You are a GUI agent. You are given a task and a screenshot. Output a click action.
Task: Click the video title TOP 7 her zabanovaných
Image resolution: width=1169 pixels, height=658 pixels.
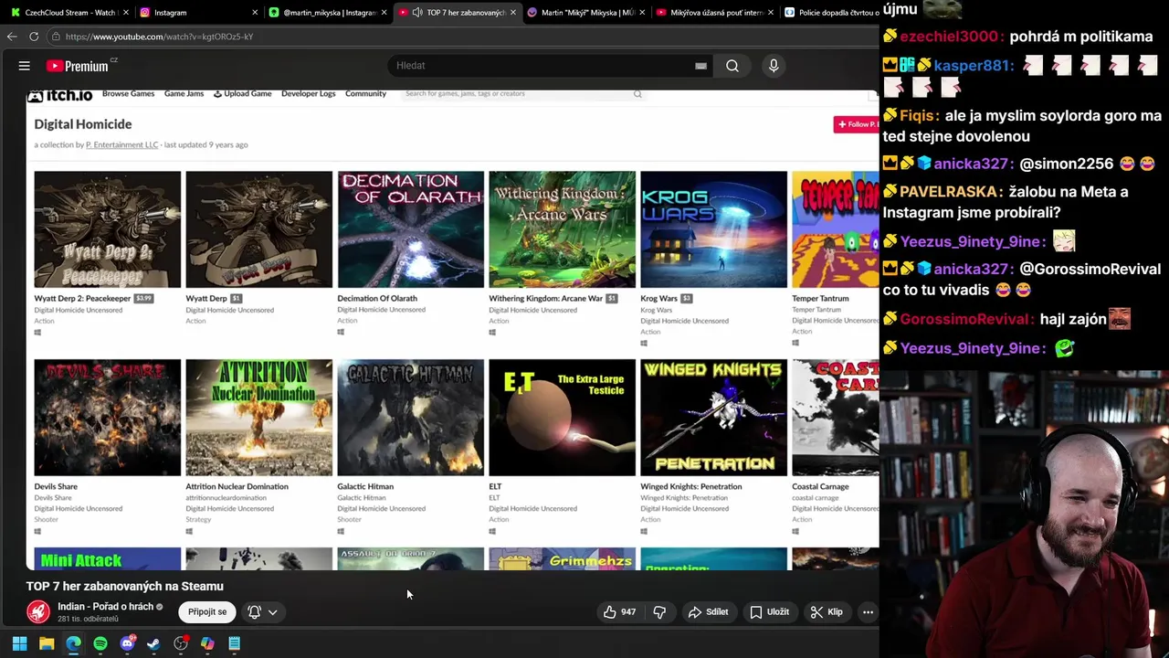point(125,587)
